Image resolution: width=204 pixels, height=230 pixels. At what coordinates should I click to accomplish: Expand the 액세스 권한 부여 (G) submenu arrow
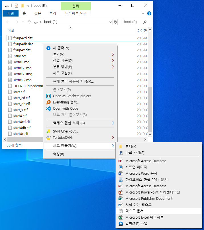113,123
